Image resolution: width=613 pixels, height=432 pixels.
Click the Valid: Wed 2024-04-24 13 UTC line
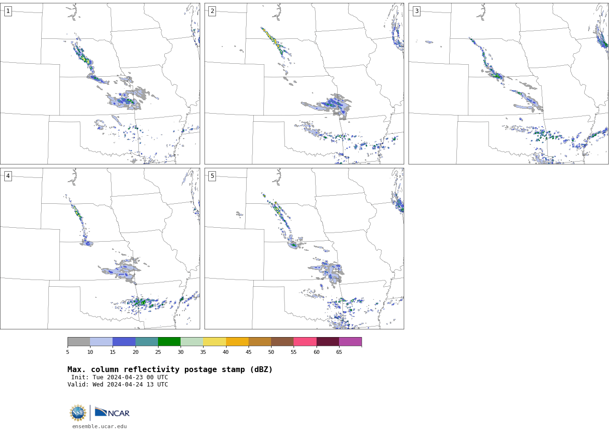click(x=118, y=385)
